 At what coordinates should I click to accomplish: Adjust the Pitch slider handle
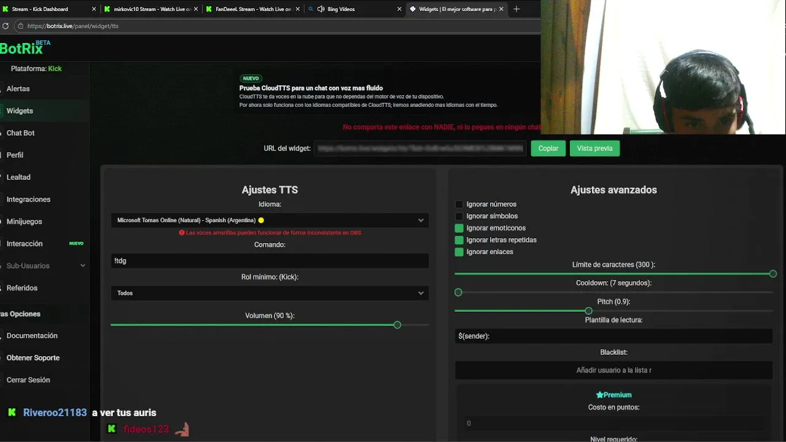pyautogui.click(x=588, y=311)
